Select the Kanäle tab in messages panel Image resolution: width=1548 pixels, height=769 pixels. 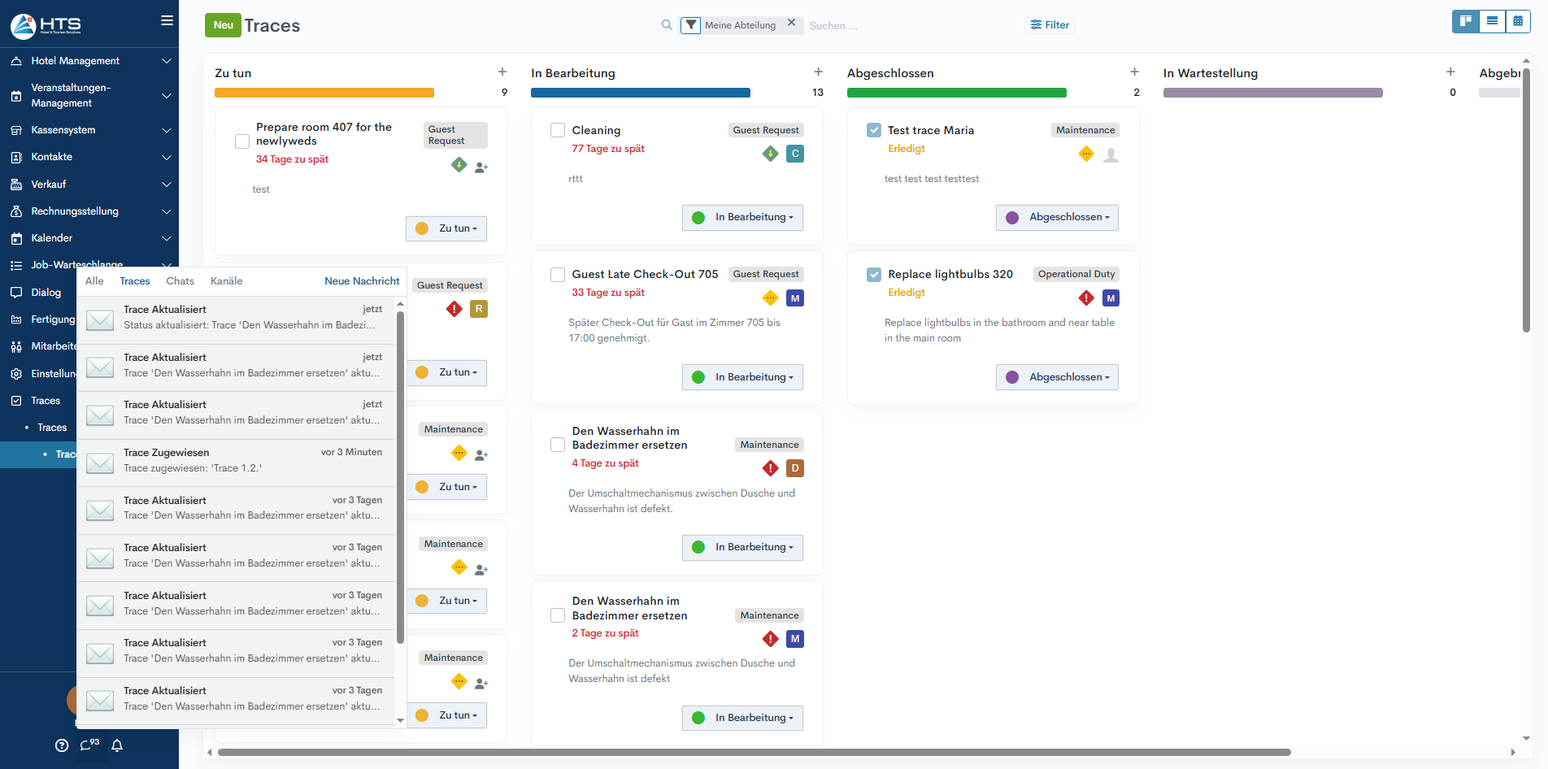tap(226, 281)
